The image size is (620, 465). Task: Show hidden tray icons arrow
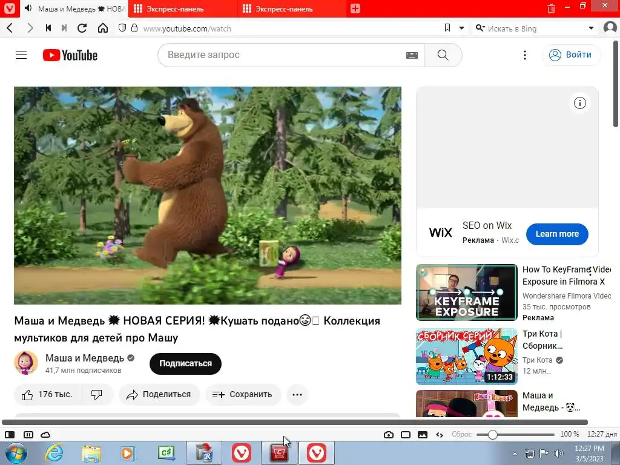[x=515, y=453]
